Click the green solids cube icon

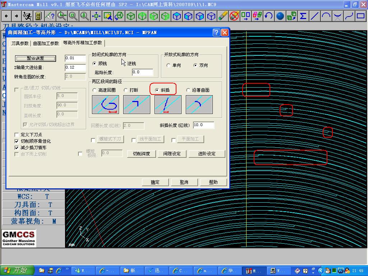coord(292,16)
